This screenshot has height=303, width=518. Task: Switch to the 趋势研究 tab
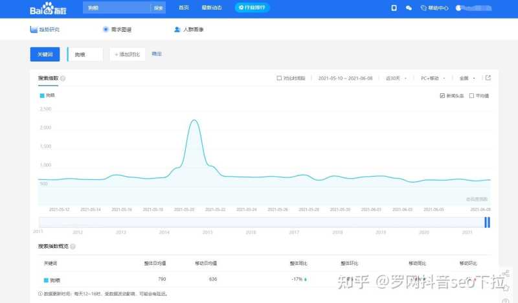click(45, 29)
